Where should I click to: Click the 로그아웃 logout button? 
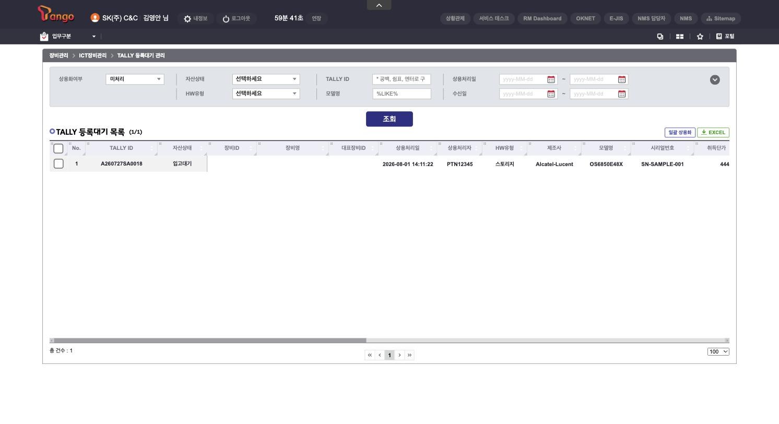pos(236,18)
